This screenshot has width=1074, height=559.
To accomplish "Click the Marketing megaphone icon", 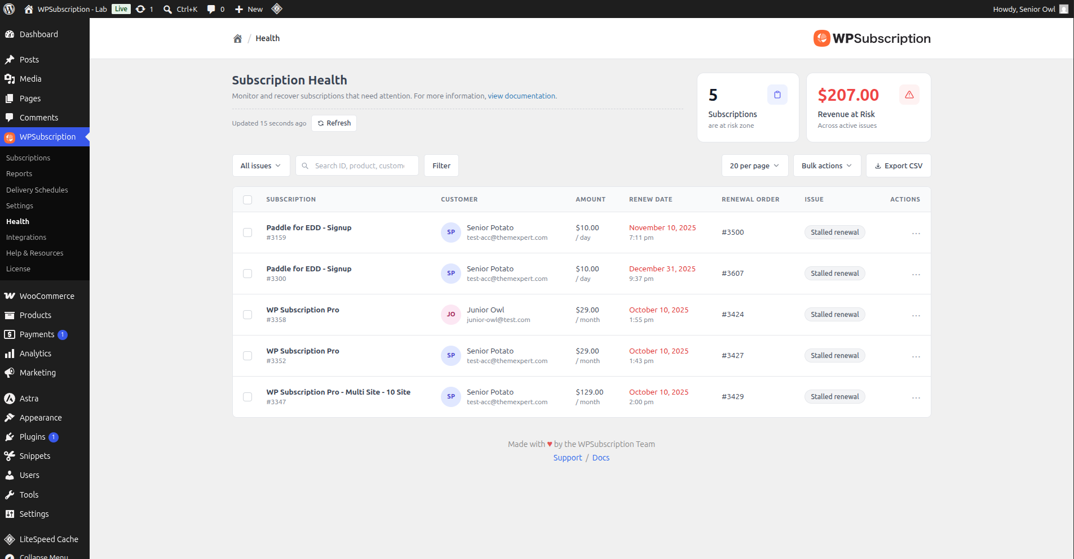I will [10, 373].
